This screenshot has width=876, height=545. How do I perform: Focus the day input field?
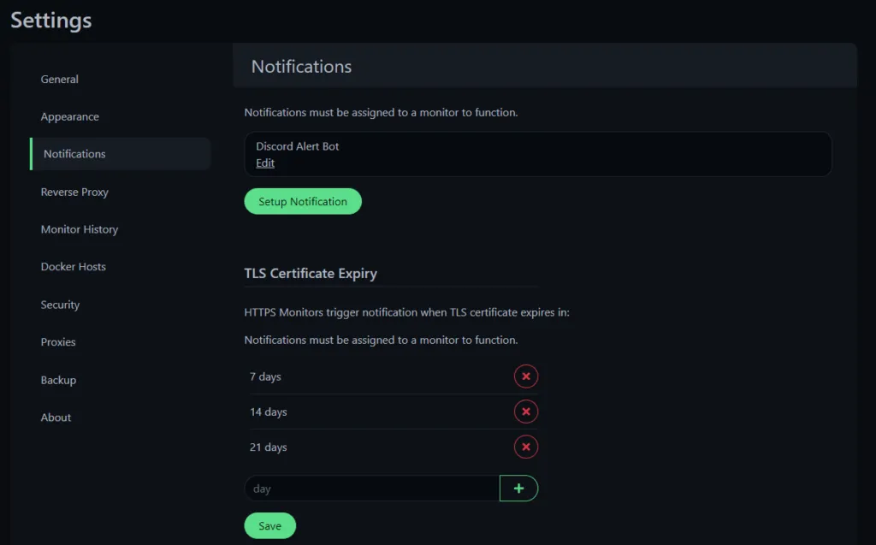[372, 489]
